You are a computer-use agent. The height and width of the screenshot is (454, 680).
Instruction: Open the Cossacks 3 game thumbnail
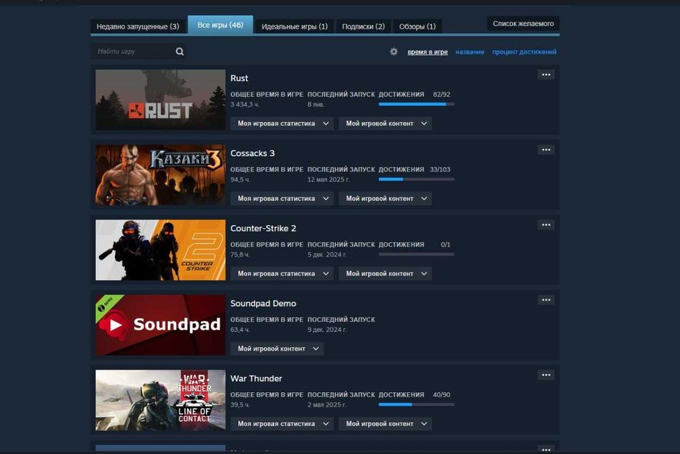(x=160, y=175)
